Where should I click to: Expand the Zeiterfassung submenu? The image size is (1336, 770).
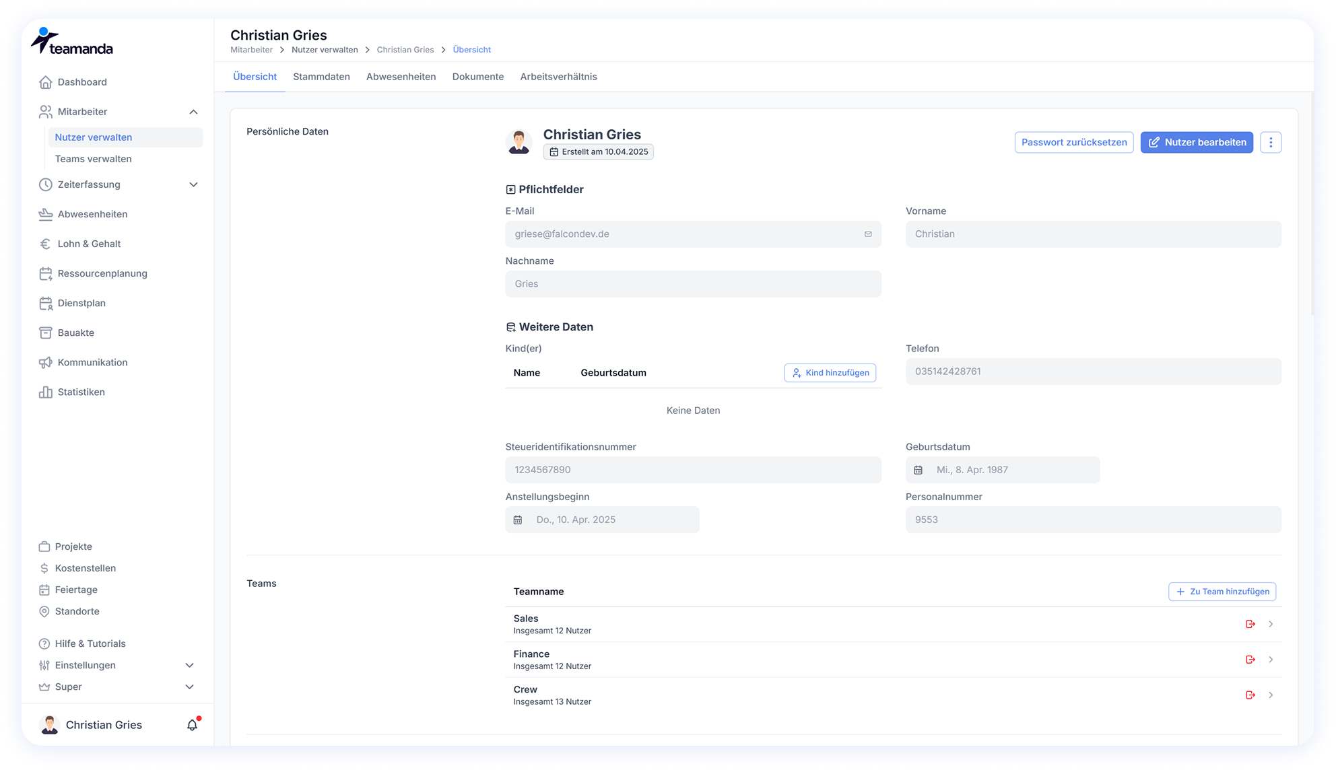tap(193, 184)
